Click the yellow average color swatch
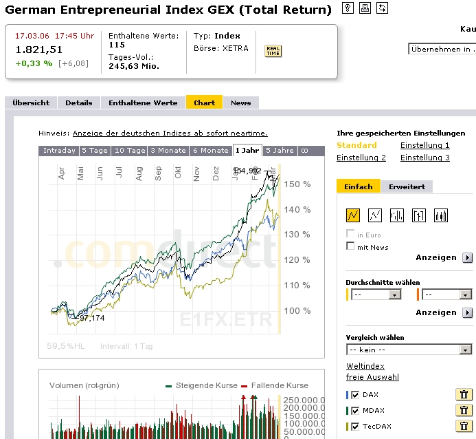The width and height of the screenshot is (476, 439). [x=348, y=295]
